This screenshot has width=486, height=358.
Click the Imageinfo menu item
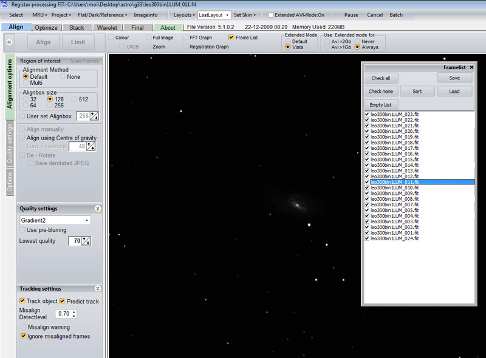click(x=145, y=15)
